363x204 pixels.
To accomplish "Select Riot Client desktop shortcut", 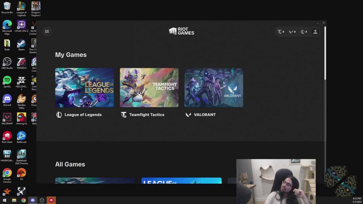I will click(x=7, y=138).
